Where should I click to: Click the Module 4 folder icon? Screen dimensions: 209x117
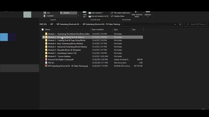click(46, 43)
